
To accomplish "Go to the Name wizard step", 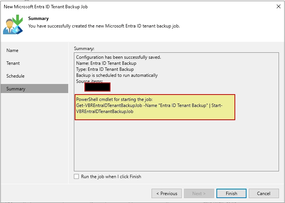I will coord(12,50).
